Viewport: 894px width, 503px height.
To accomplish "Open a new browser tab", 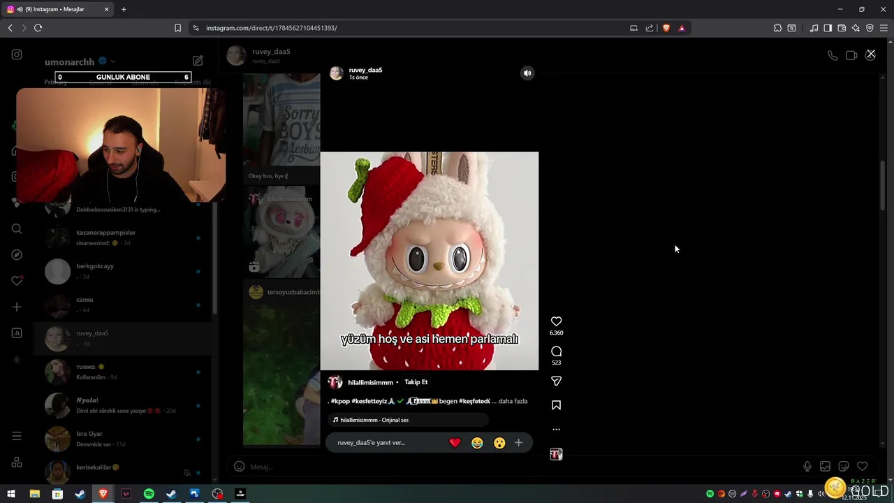I will point(124,9).
